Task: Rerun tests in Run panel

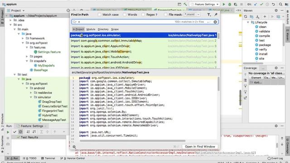Action: (x=8, y=132)
